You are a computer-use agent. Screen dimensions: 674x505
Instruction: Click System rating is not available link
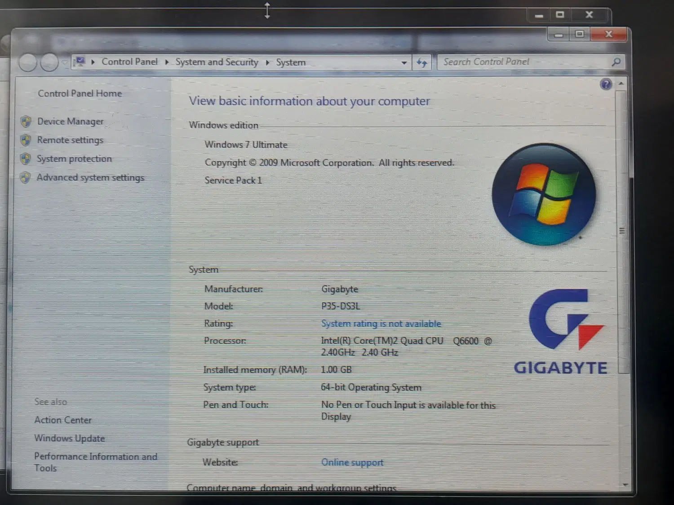pos(381,324)
